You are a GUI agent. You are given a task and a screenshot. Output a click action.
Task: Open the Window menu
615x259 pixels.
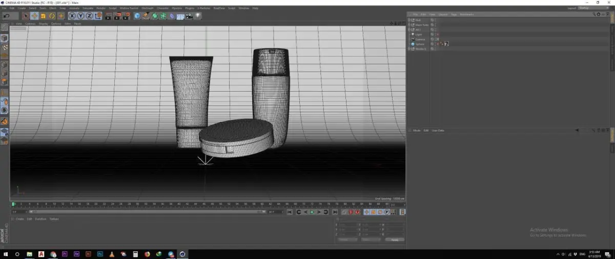tap(243, 8)
